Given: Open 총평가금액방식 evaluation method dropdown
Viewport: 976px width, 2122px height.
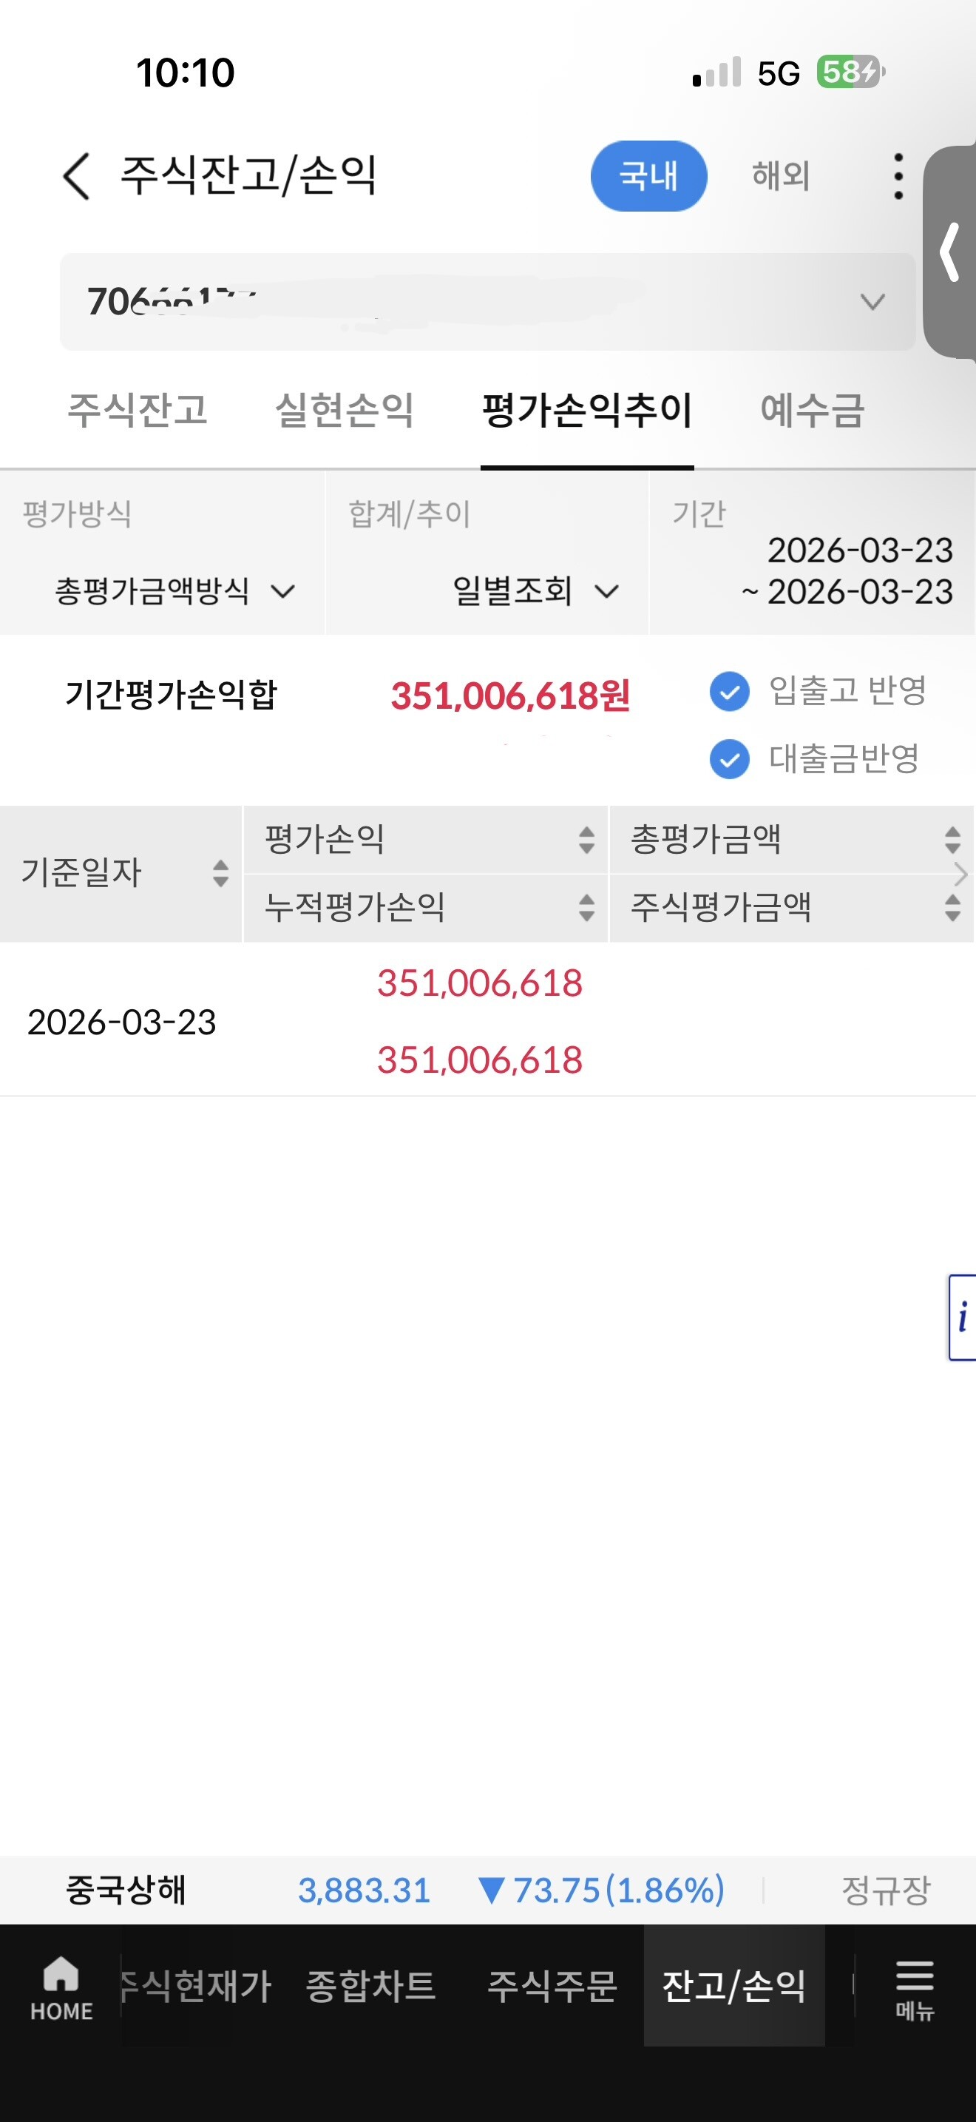Looking at the screenshot, I should pyautogui.click(x=174, y=590).
